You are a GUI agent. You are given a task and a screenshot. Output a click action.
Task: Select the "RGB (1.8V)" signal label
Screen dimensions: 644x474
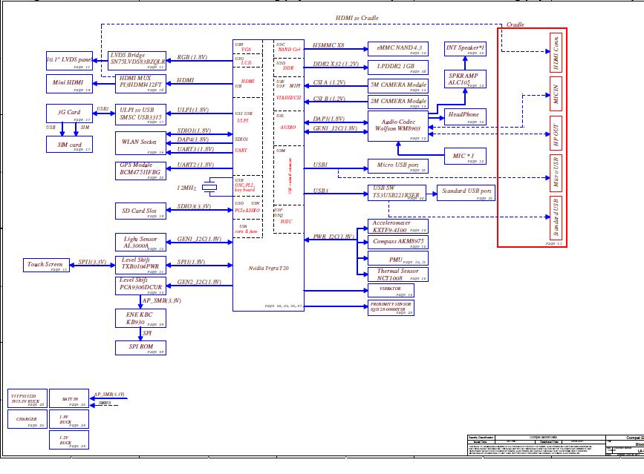pos(192,57)
